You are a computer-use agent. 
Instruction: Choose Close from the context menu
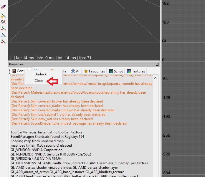39,80
